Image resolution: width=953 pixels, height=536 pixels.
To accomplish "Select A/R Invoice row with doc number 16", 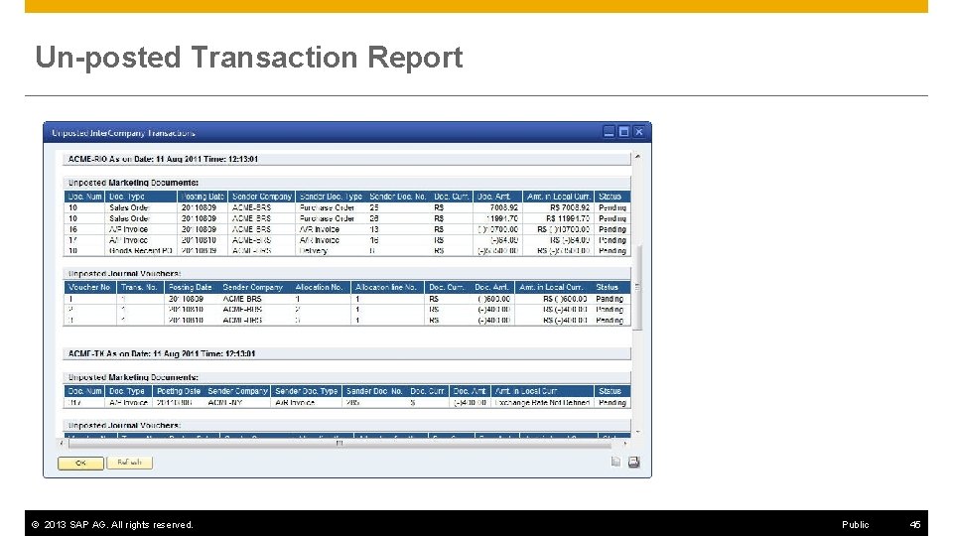I will click(x=346, y=229).
